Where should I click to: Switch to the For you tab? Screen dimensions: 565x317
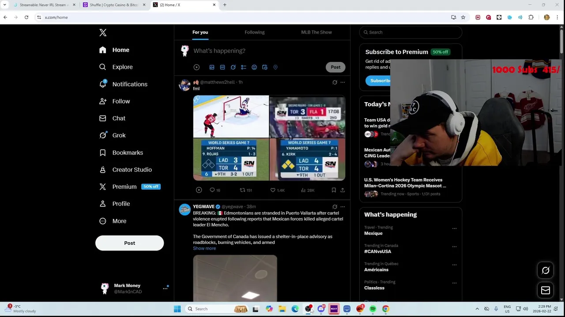click(200, 32)
